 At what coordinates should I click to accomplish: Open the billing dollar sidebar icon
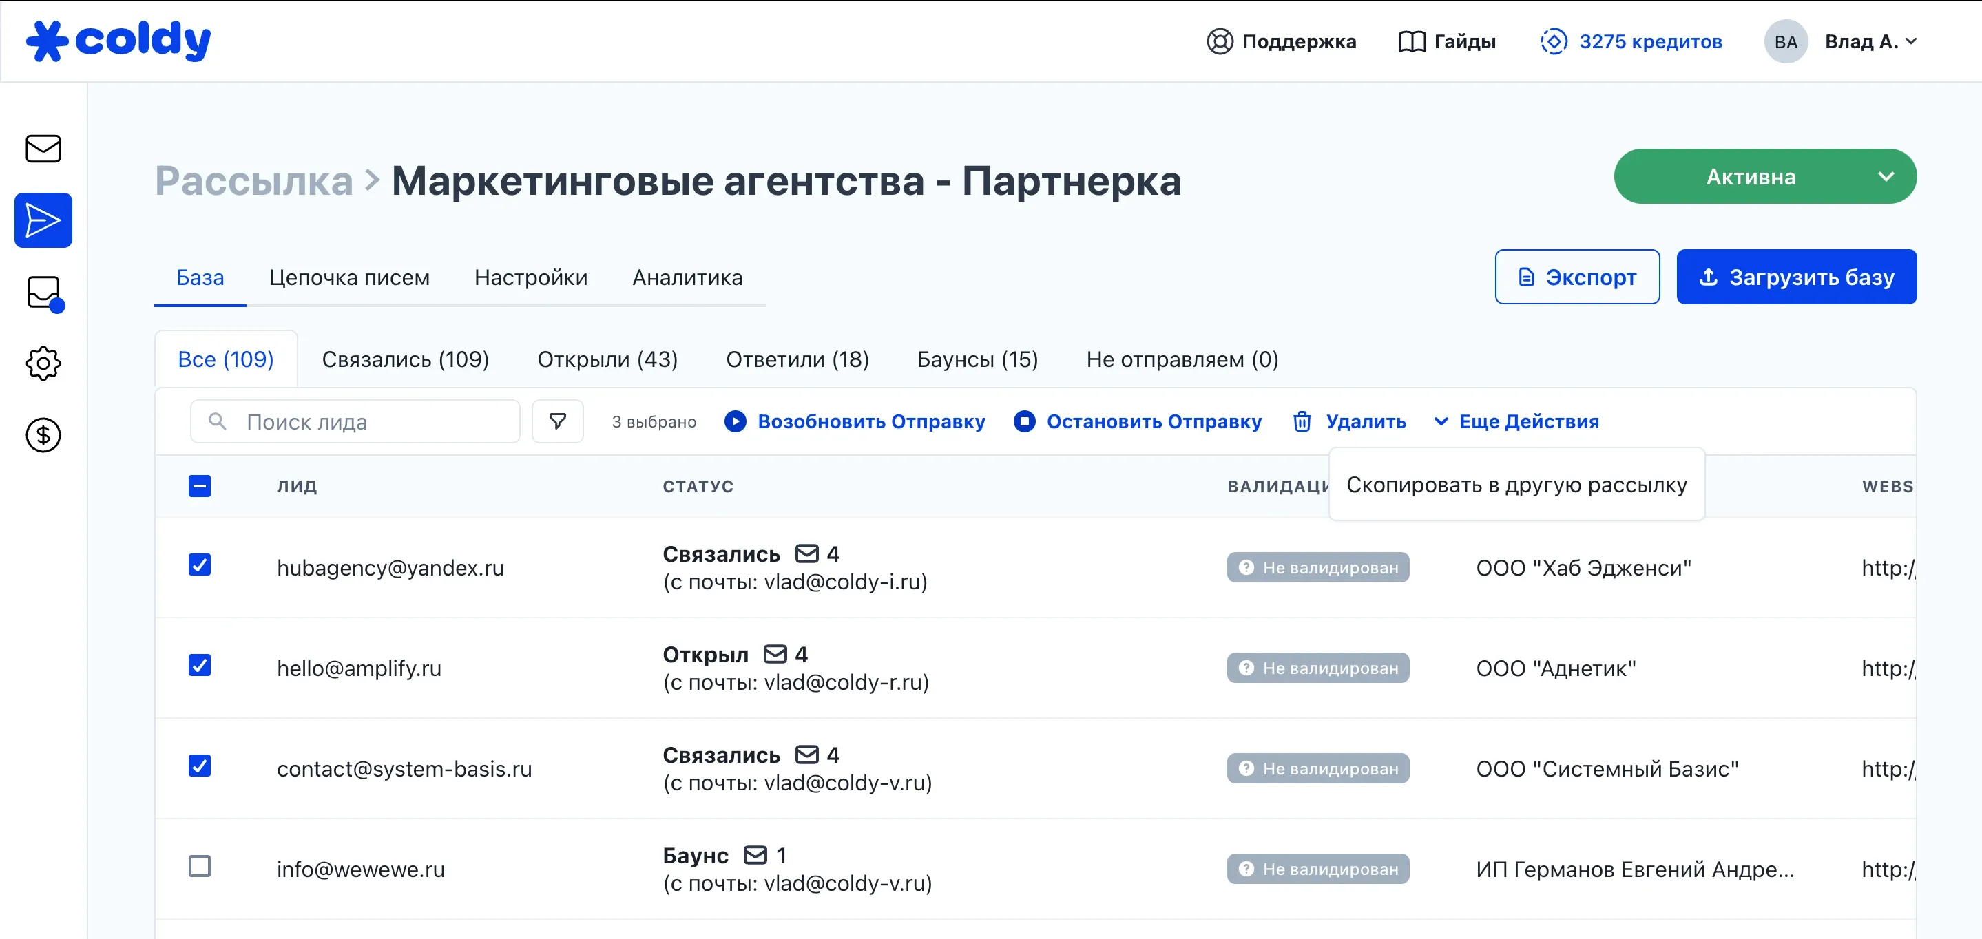(x=43, y=435)
